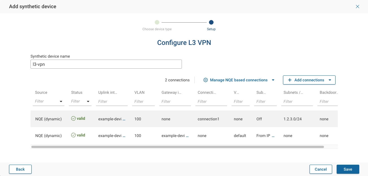The width and height of the screenshot is (368, 176).
Task: Click the gear icon beside Manage NQE based connections
Action: coord(206,80)
